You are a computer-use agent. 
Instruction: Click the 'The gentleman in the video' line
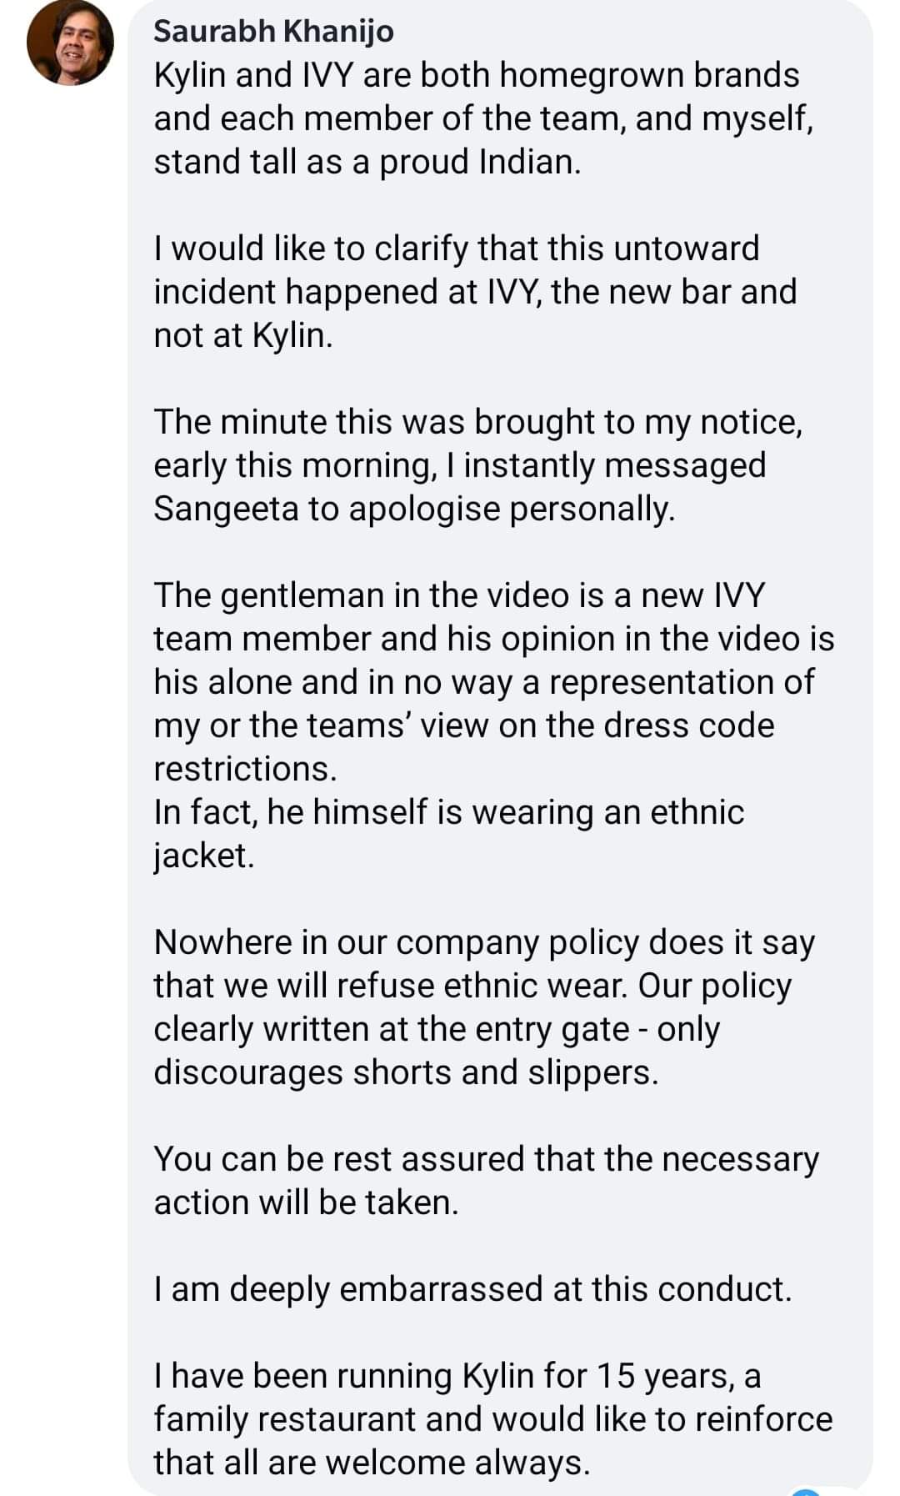tap(459, 595)
